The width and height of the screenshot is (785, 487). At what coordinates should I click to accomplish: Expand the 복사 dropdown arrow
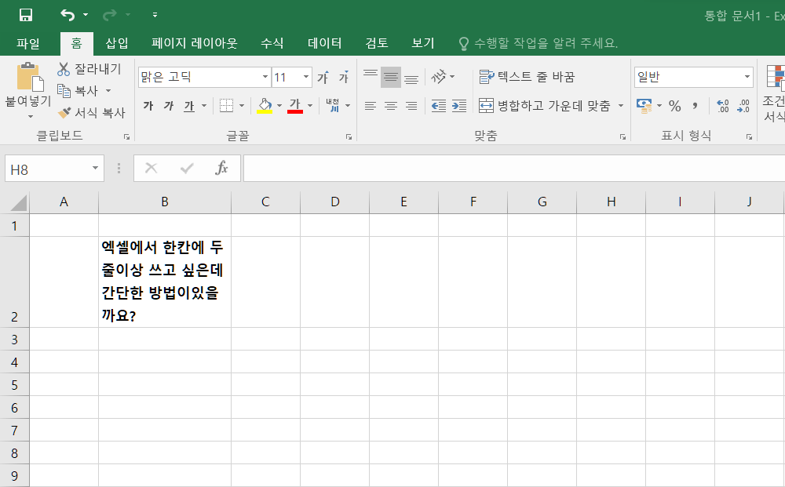pos(108,91)
